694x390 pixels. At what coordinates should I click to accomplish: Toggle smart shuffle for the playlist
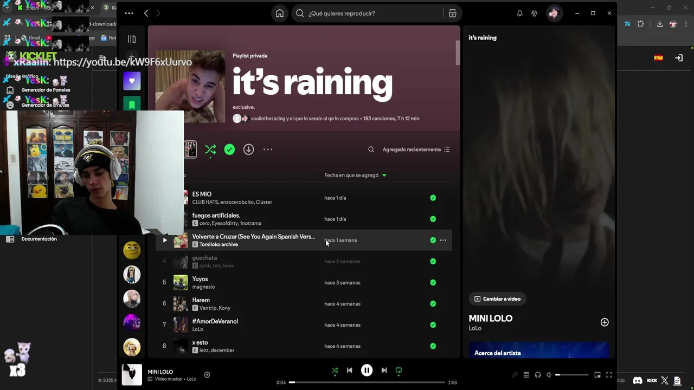(x=210, y=149)
